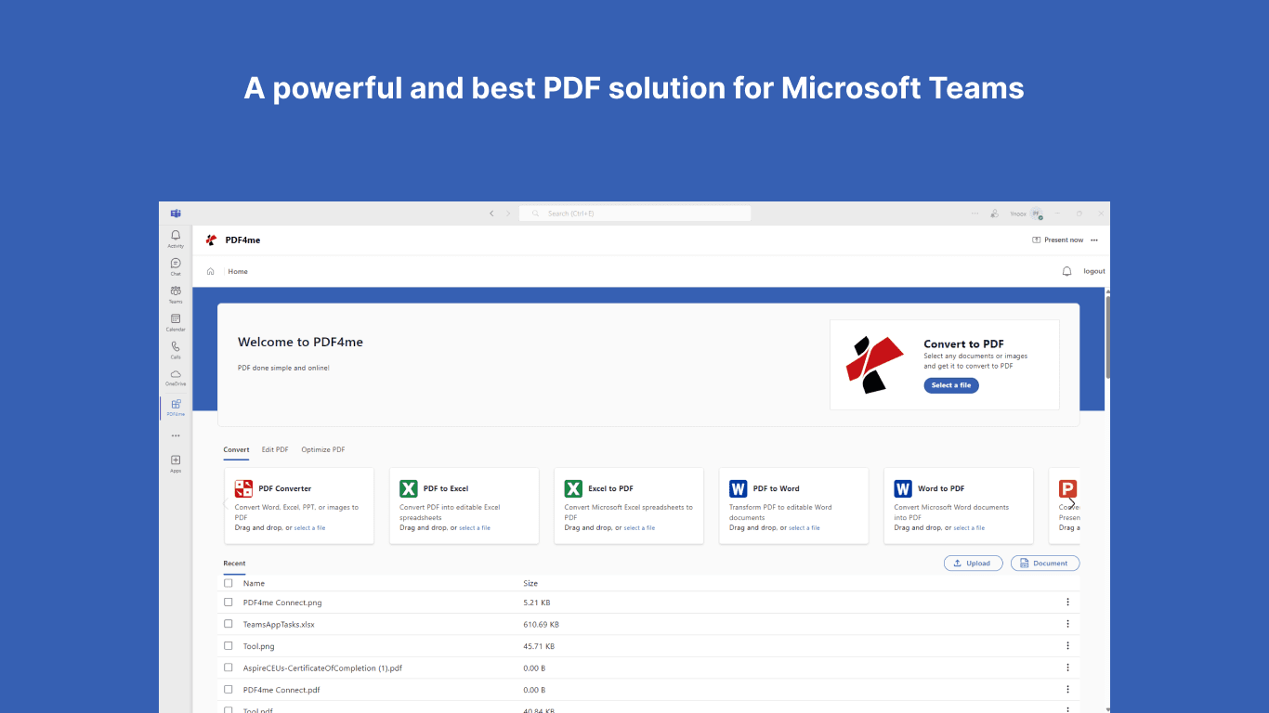This screenshot has height=713, width=1269.
Task: Click the Microsoft Teams logo icon
Action: coord(176,214)
